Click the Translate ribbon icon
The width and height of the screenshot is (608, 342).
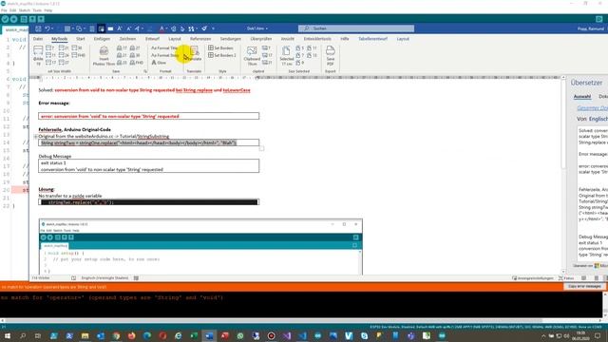click(x=194, y=54)
